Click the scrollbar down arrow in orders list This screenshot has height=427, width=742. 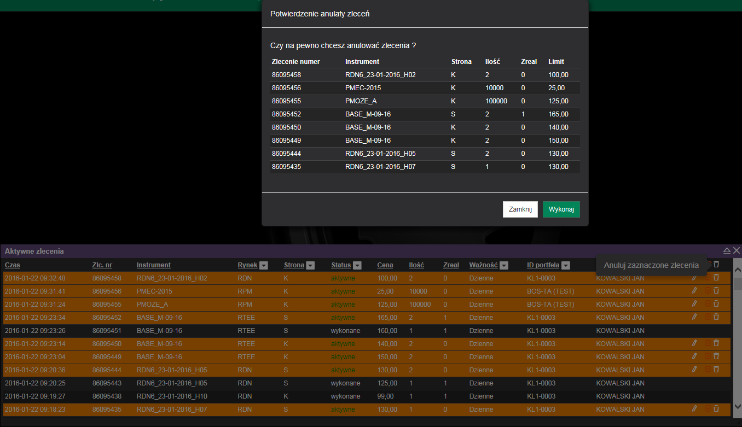click(x=737, y=407)
